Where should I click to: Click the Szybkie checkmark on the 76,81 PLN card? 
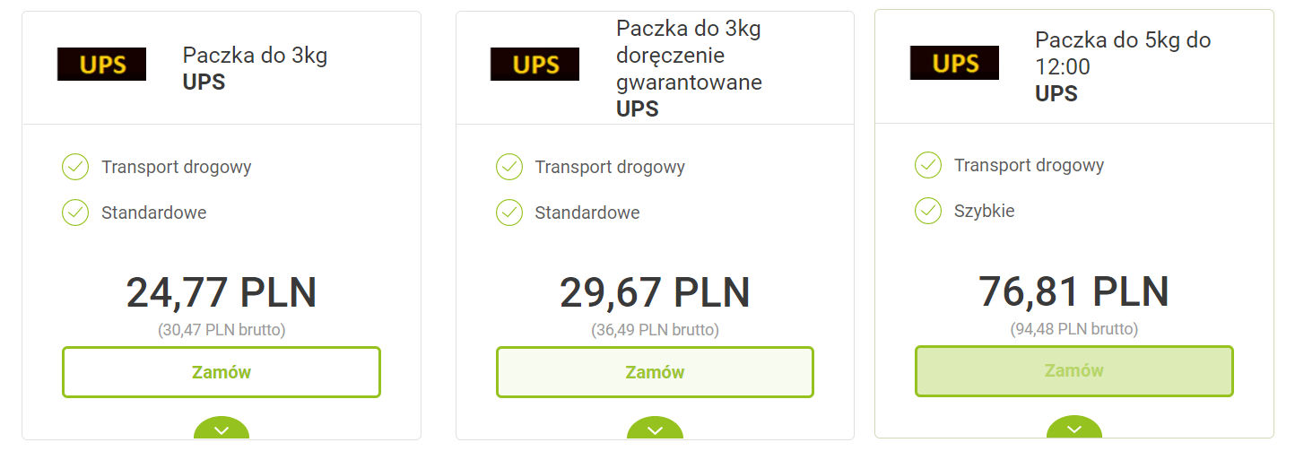click(x=927, y=211)
